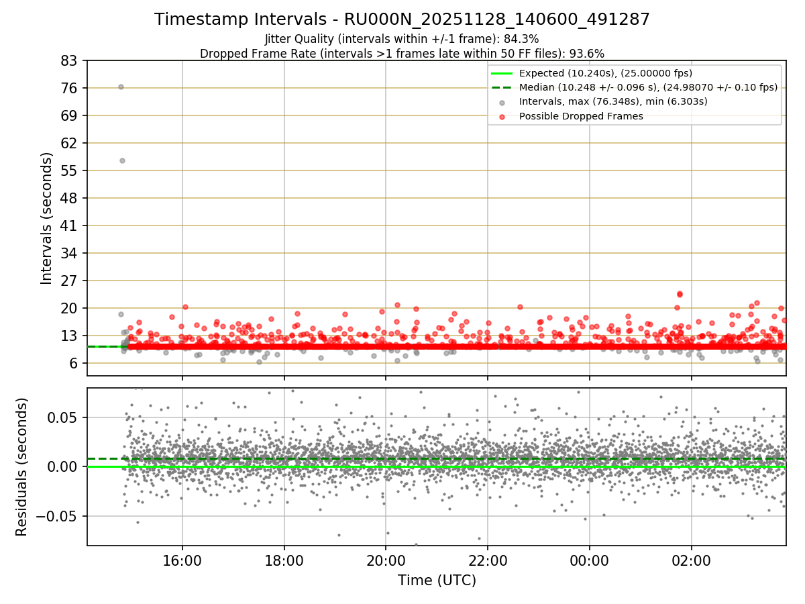Screen dimensions: 805x604
Task: Click the red dot marker in the legend
Action: click(502, 116)
